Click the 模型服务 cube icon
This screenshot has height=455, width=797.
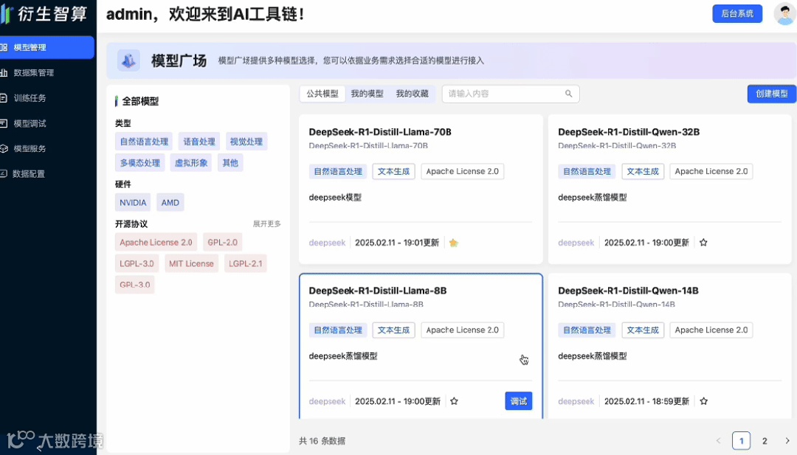(4, 149)
